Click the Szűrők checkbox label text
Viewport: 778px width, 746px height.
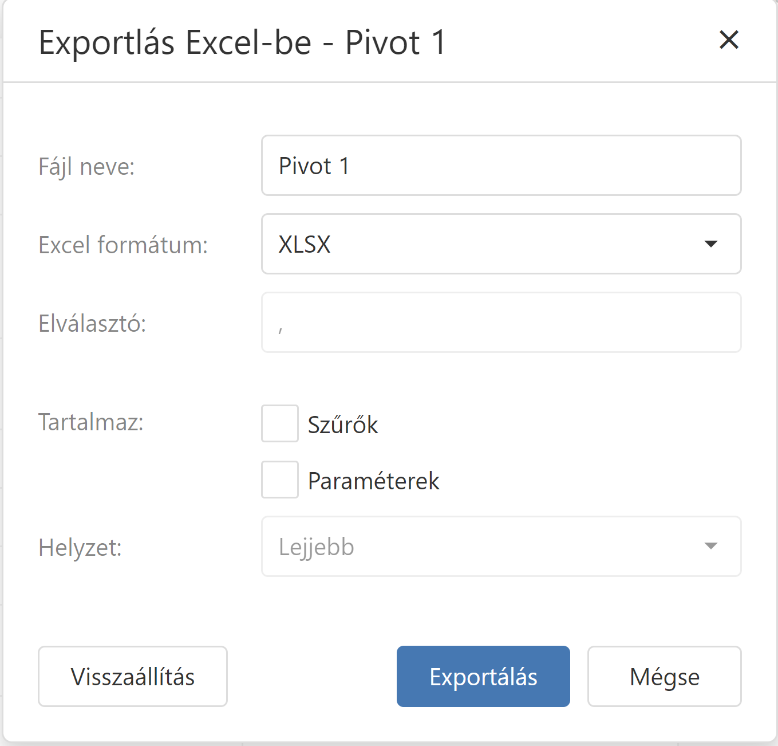343,425
